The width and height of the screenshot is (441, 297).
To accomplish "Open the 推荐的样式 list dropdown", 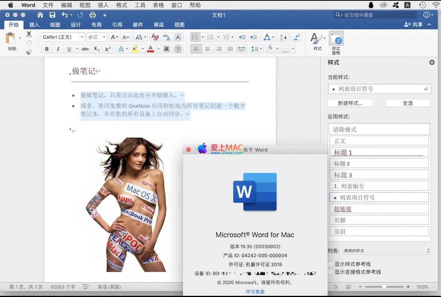I will coord(386,250).
